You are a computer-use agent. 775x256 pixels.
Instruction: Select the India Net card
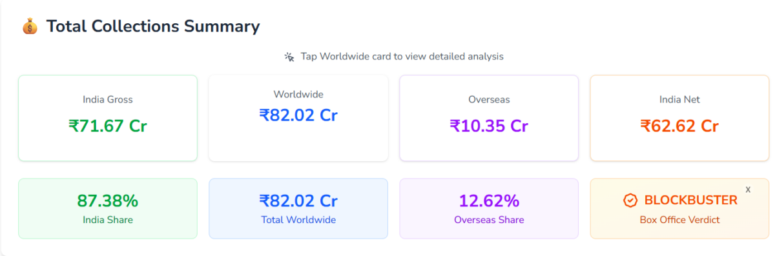[x=679, y=118]
